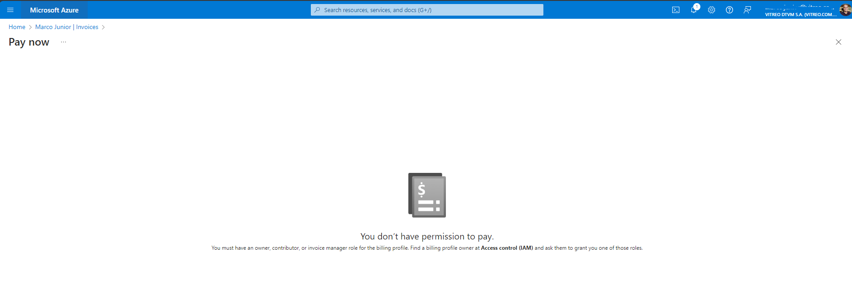Image resolution: width=852 pixels, height=302 pixels.
Task: Open the Feedback icon
Action: pos(747,10)
